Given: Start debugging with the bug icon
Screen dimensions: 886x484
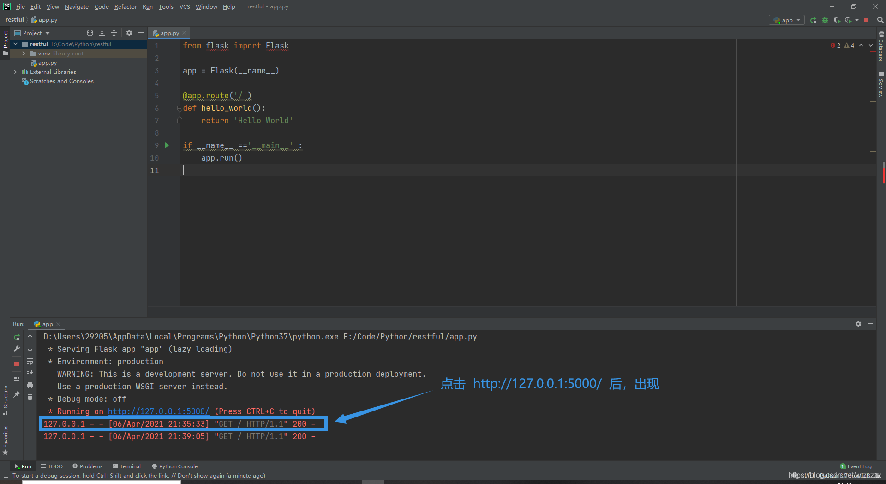Looking at the screenshot, I should coord(825,20).
